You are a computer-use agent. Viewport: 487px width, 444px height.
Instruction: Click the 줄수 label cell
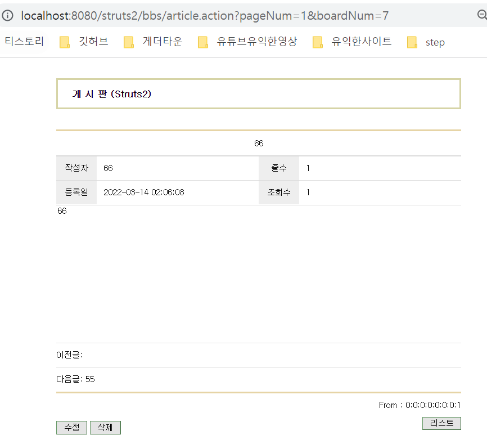tap(279, 168)
